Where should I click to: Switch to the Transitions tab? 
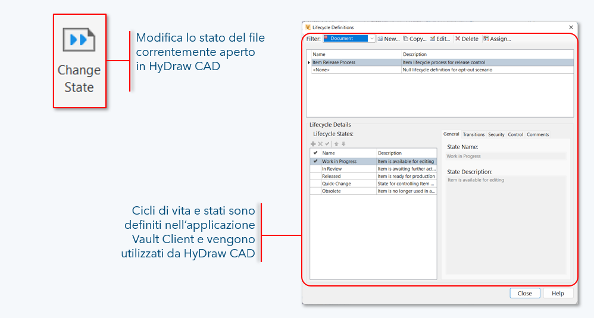coord(474,135)
